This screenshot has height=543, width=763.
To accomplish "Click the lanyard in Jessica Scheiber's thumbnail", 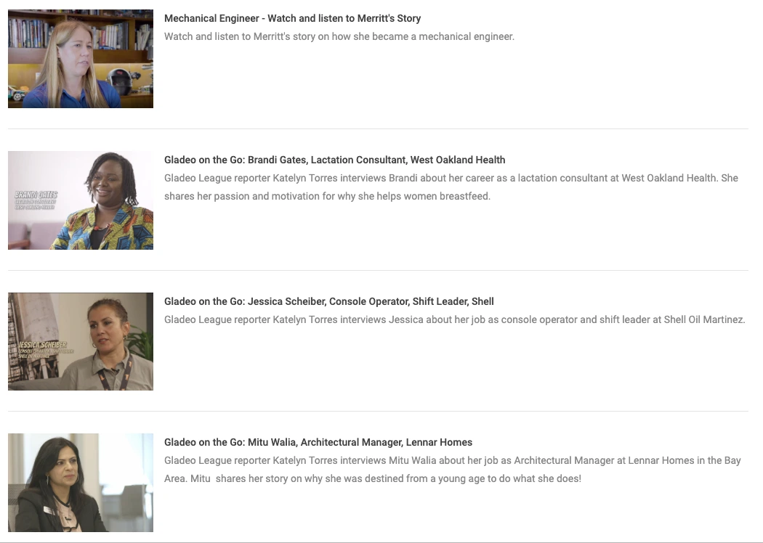I will point(117,373).
